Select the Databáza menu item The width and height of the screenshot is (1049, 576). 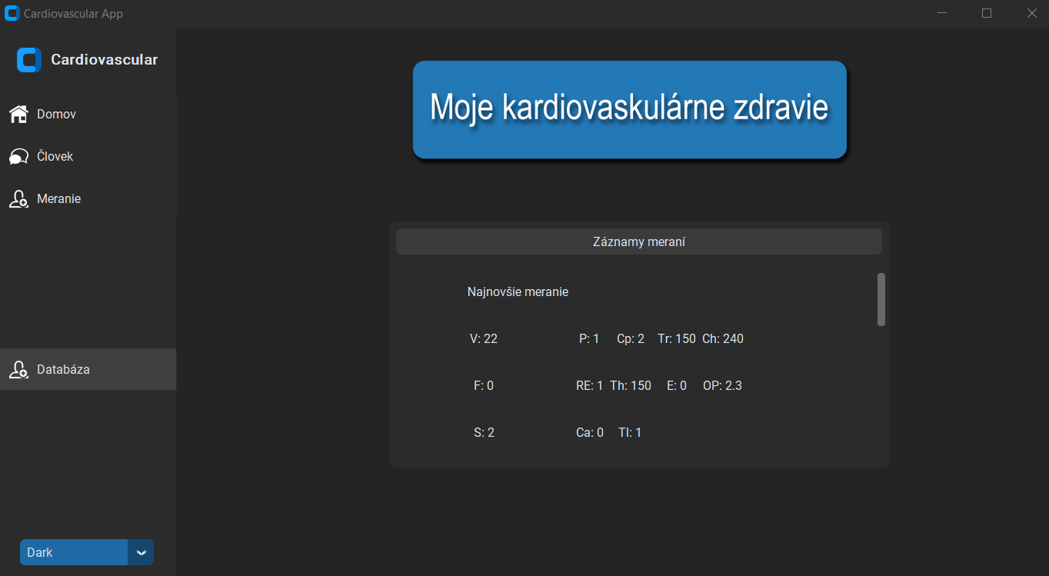coord(88,369)
